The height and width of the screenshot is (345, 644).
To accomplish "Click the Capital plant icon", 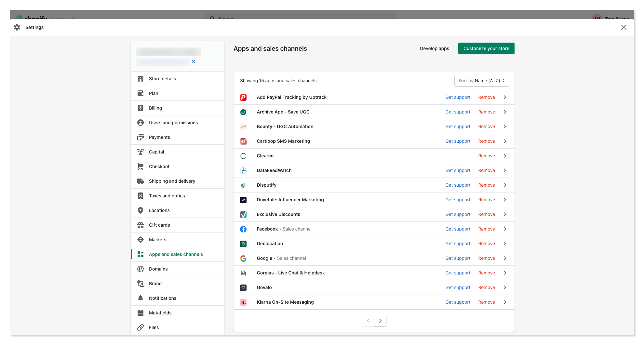I will tap(141, 152).
